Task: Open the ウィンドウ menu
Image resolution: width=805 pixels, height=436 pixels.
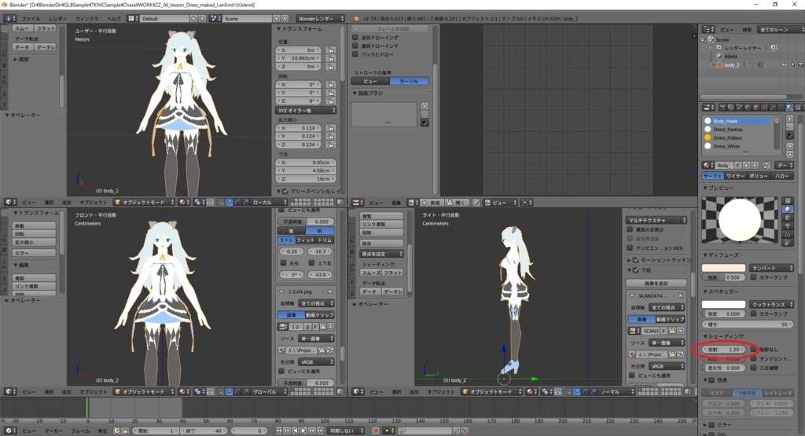Action: point(86,19)
